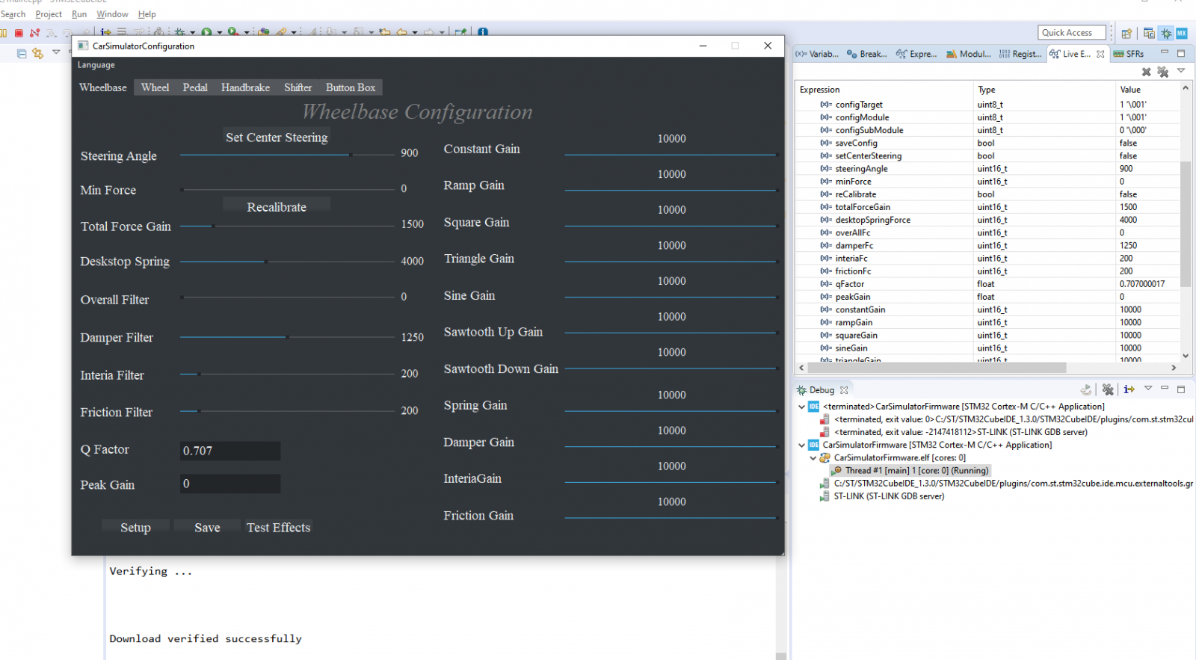Click Remove All Terminated Launches icon in Debug view
The image size is (1196, 660).
1108,389
